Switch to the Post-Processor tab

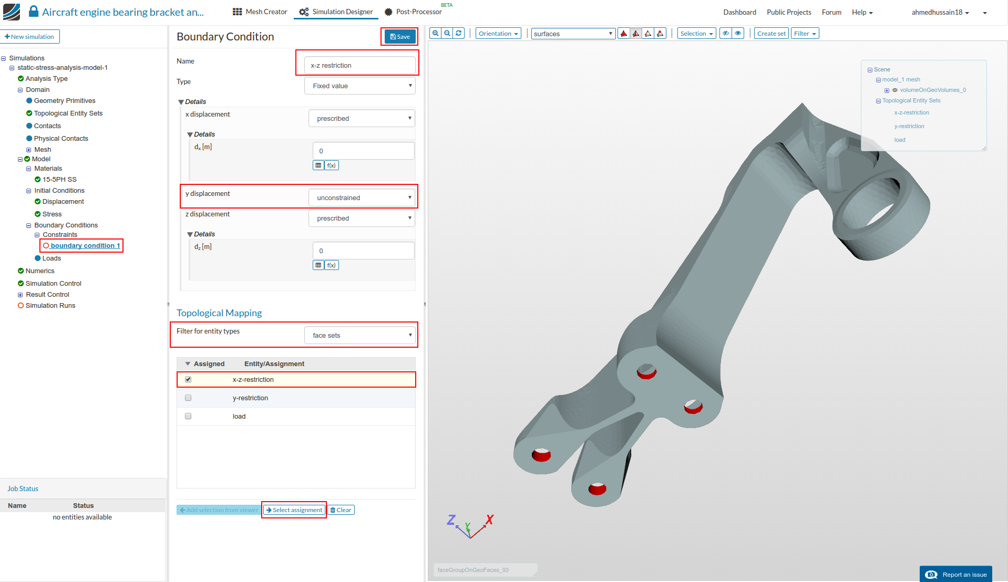(x=413, y=12)
